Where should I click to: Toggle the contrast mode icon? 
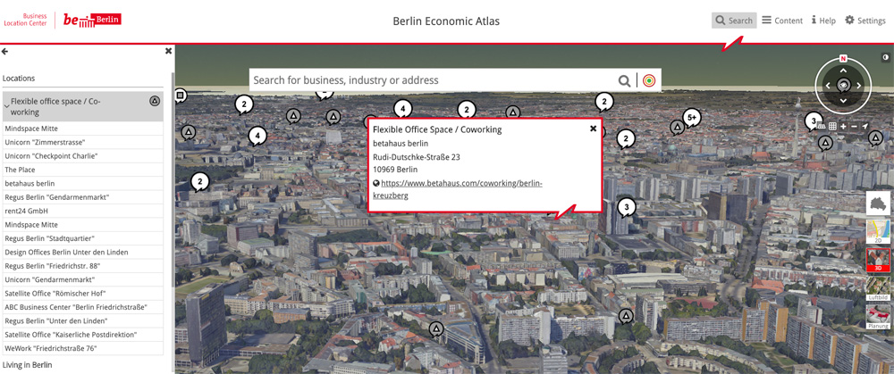(x=886, y=57)
